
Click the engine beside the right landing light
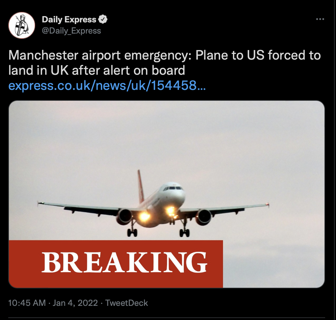203,217
